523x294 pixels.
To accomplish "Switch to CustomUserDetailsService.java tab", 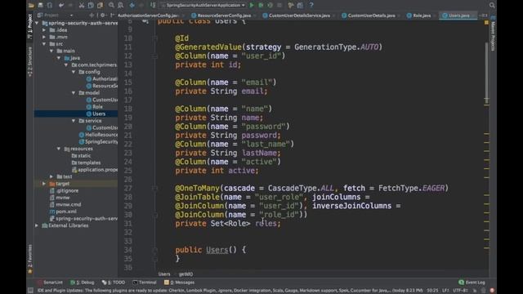I will pyautogui.click(x=297, y=16).
